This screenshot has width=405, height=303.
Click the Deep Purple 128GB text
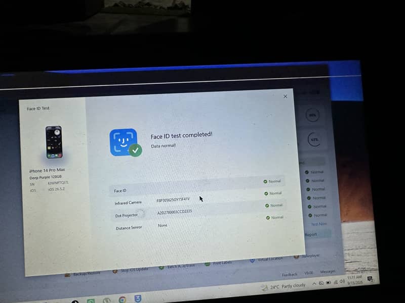tap(46, 177)
